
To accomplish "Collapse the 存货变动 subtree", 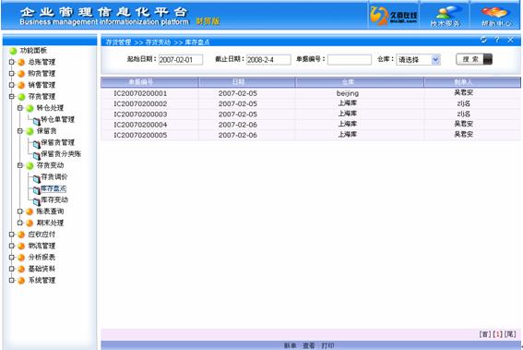I will pyautogui.click(x=20, y=165).
